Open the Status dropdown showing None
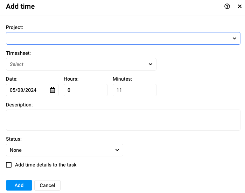 click(64, 150)
